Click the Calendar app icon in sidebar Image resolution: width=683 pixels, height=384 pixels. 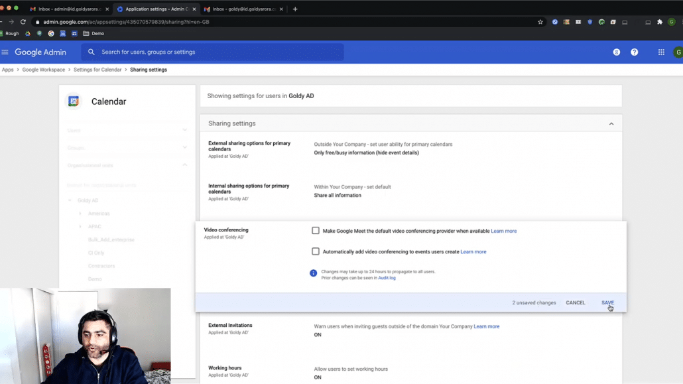tap(73, 101)
